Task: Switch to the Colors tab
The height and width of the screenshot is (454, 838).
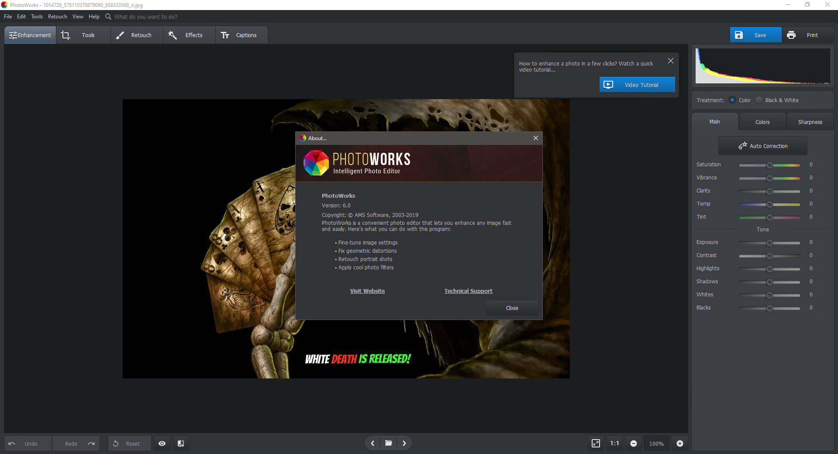Action: (x=762, y=122)
